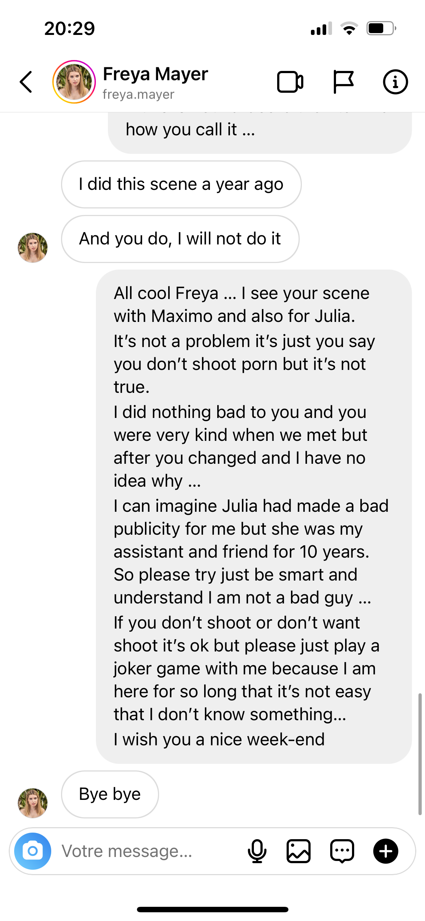The image size is (425, 921).
Task: Open the blue camera button
Action: [33, 851]
